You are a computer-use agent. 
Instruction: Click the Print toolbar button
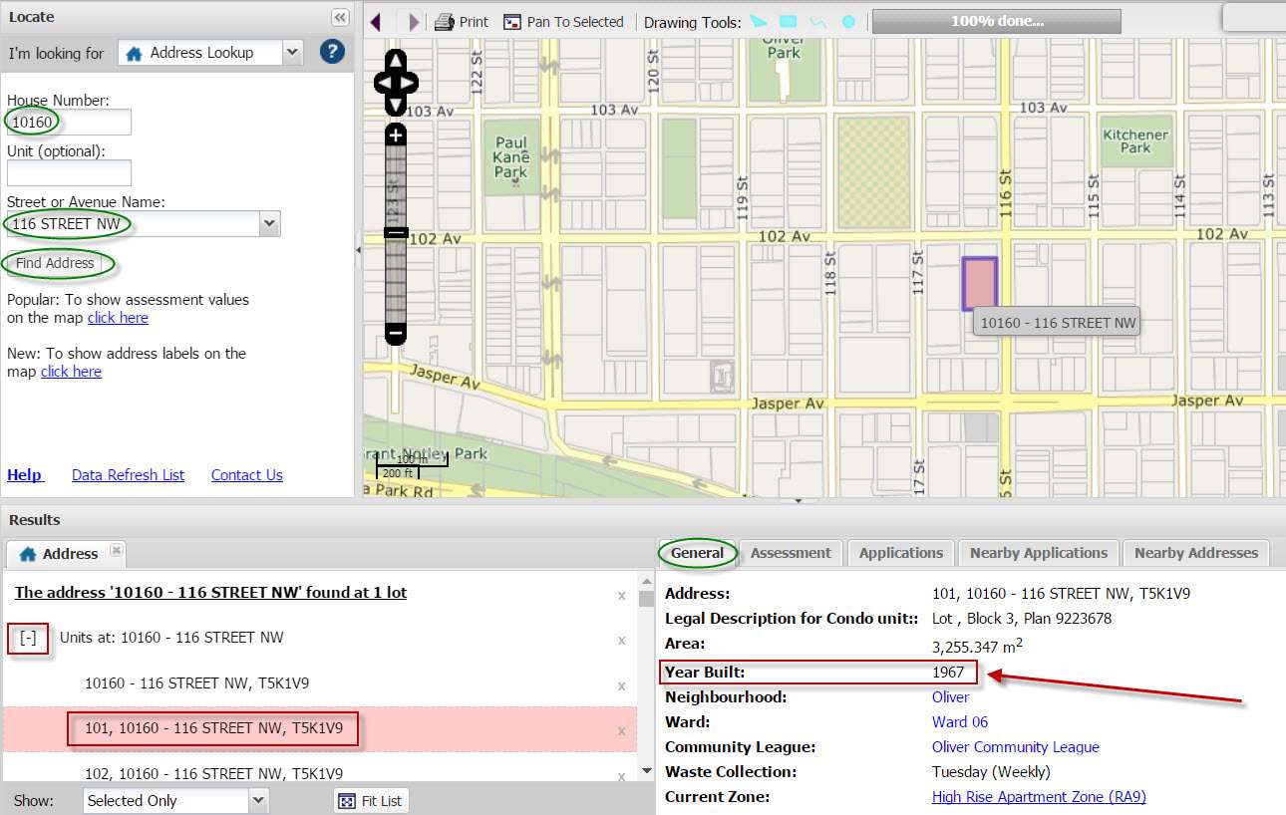462,22
